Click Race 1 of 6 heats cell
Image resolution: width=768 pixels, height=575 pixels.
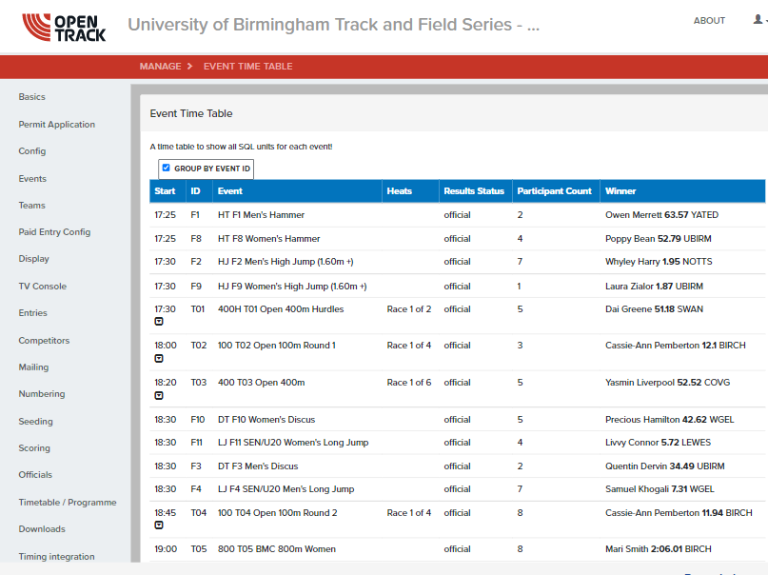[409, 383]
